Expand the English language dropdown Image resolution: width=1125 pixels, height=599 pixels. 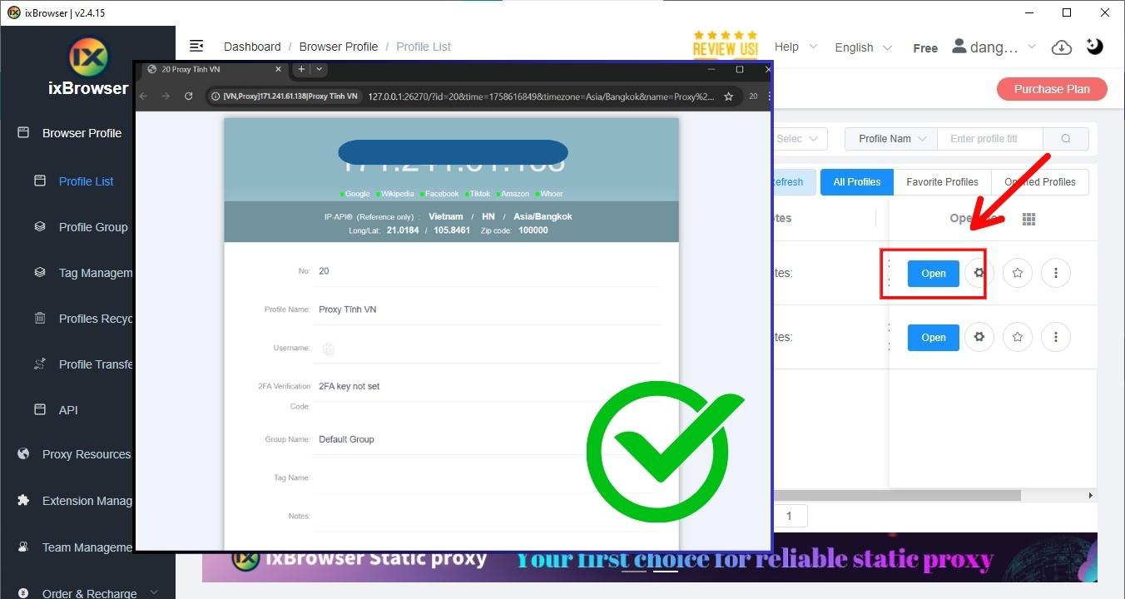click(x=863, y=47)
